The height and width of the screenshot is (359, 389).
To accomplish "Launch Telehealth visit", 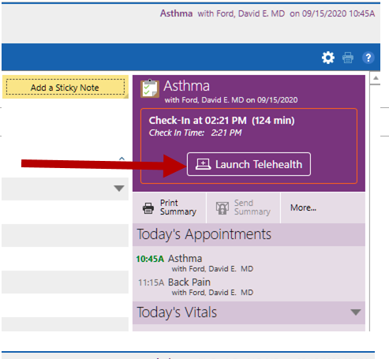I will coord(249,164).
